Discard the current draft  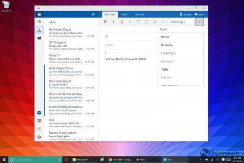[x=185, y=14]
